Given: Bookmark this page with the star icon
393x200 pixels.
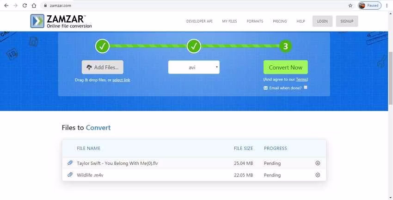Looking at the screenshot, I should (350, 6).
